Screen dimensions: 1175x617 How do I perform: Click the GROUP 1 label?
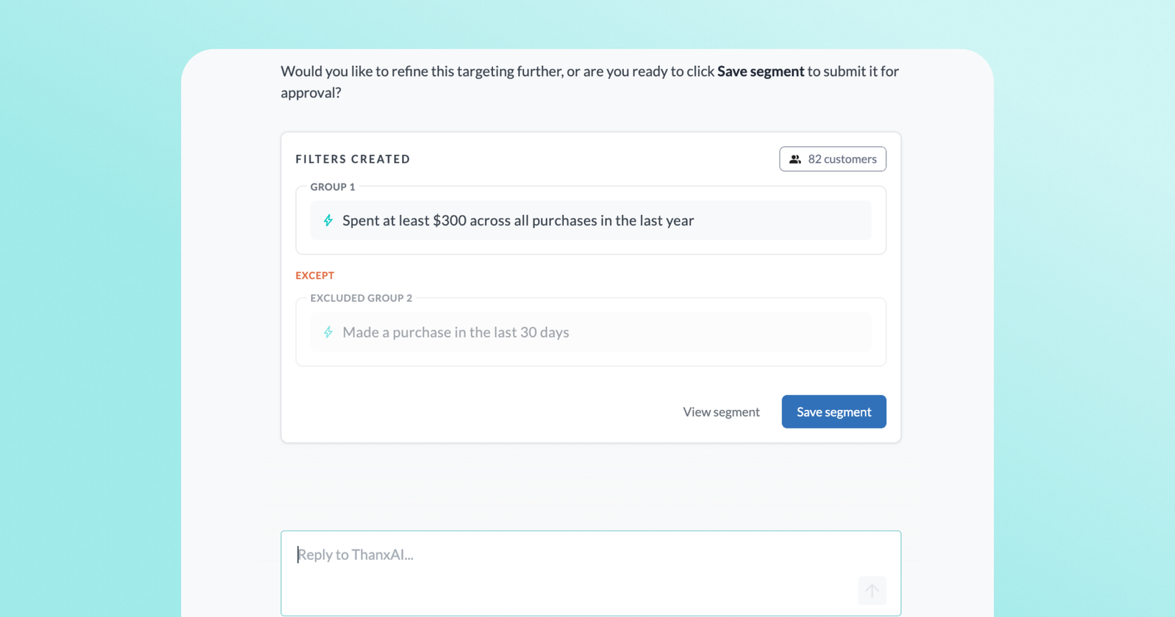[332, 187]
